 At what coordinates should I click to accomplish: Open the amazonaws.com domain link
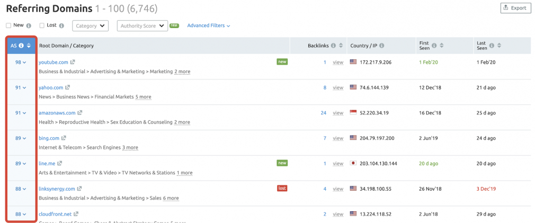point(57,113)
